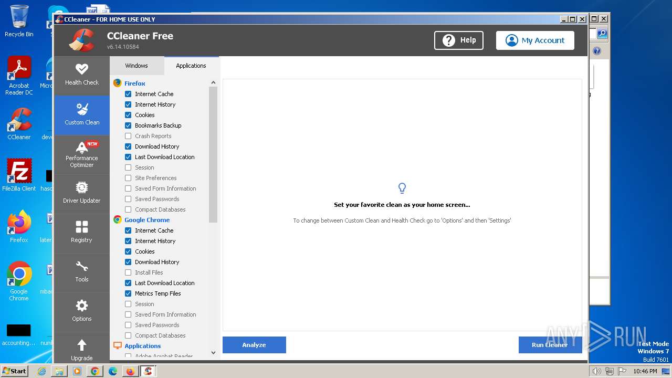Viewport: 672px width, 378px height.
Task: Click the volume icon in the system tray
Action: click(596, 371)
